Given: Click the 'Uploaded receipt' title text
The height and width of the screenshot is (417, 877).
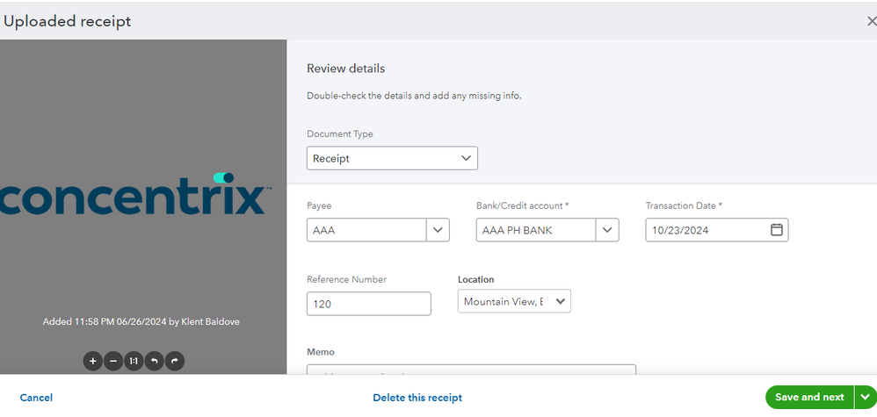Looking at the screenshot, I should click(67, 21).
